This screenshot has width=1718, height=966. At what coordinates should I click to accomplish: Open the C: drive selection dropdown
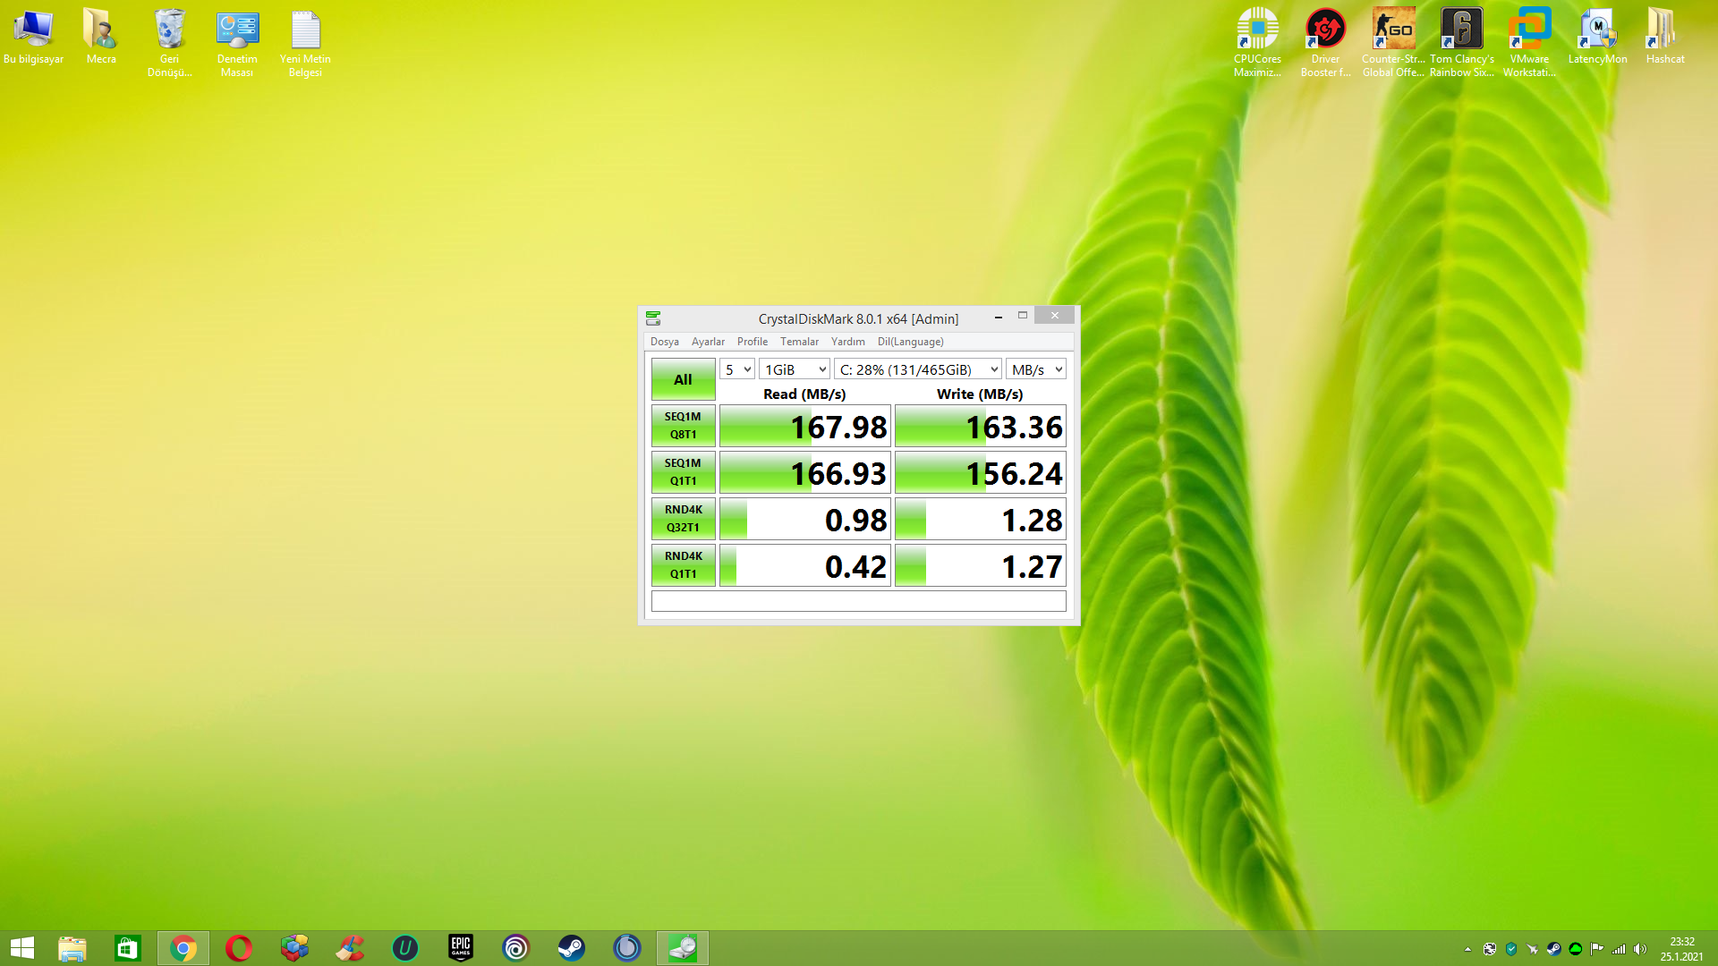click(917, 369)
